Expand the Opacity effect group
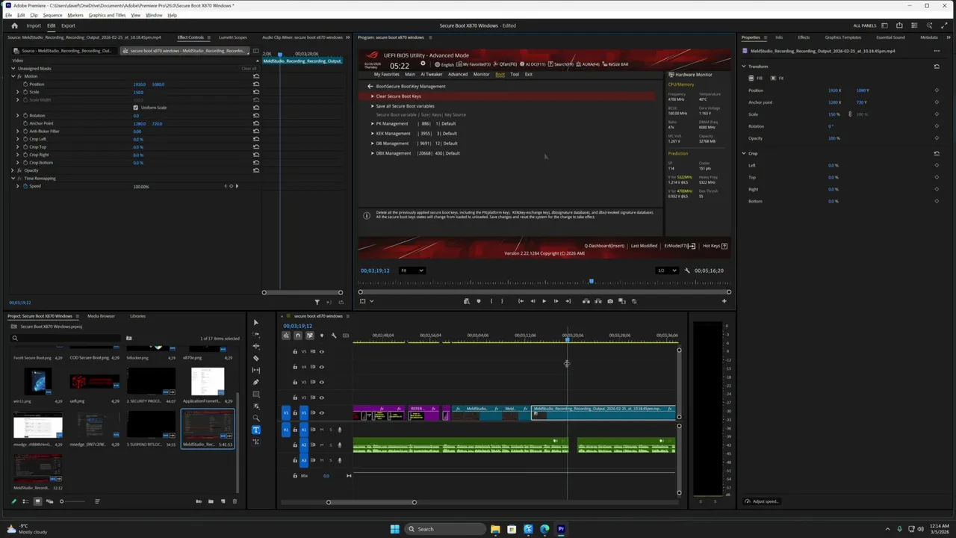Image resolution: width=956 pixels, height=538 pixels. (x=13, y=170)
